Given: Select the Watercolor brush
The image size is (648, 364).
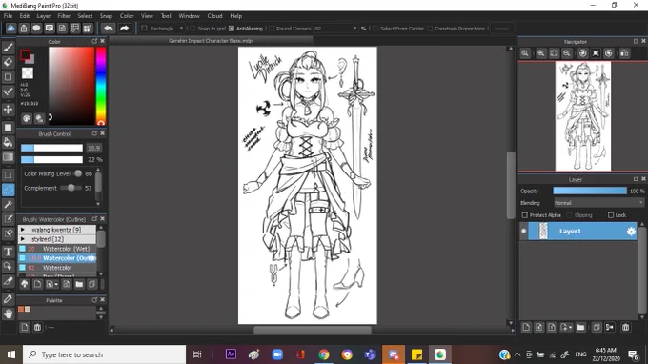Looking at the screenshot, I should pyautogui.click(x=57, y=268).
